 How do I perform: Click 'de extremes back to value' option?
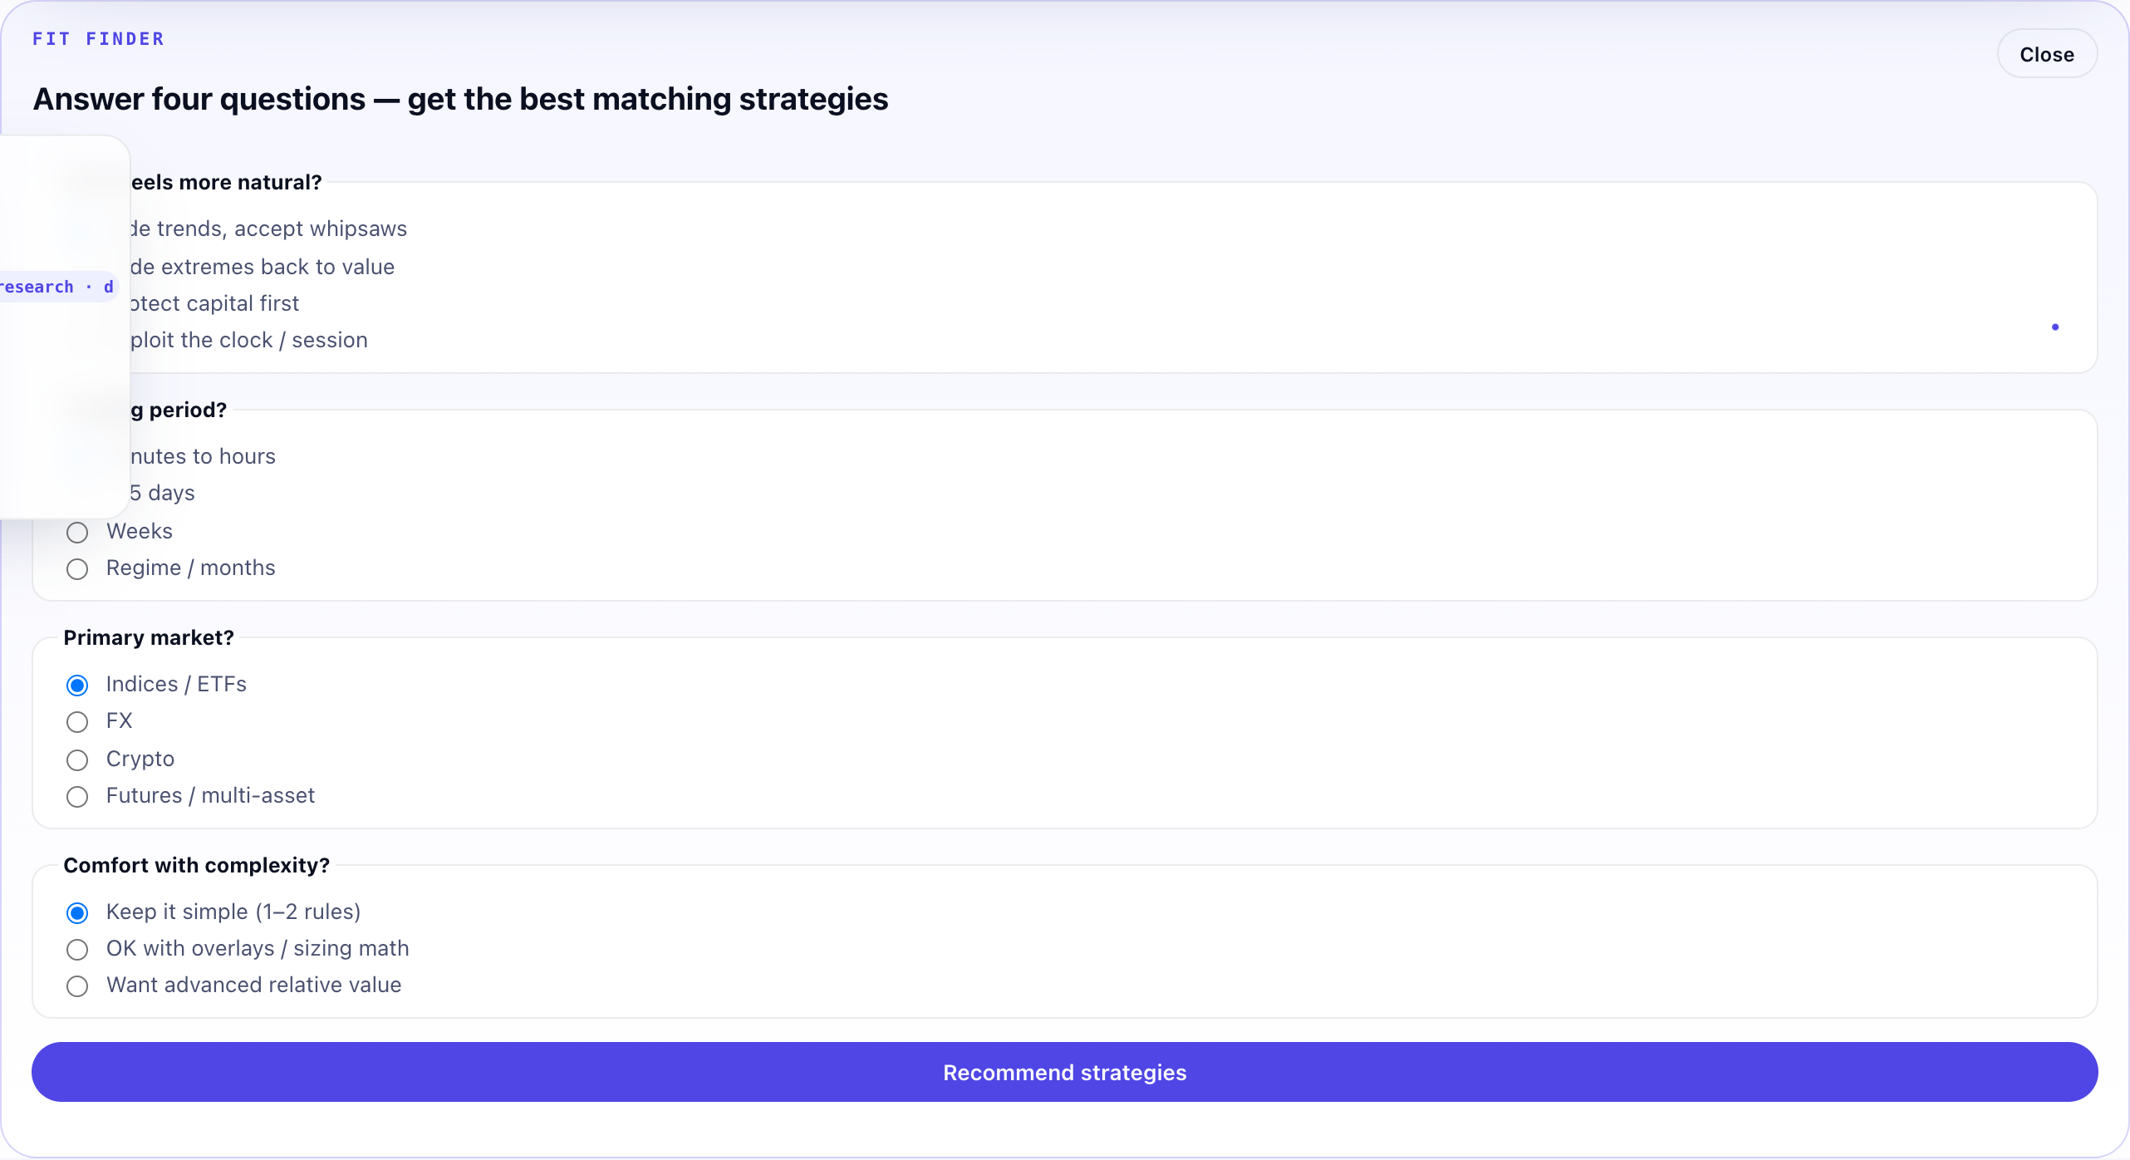262,267
